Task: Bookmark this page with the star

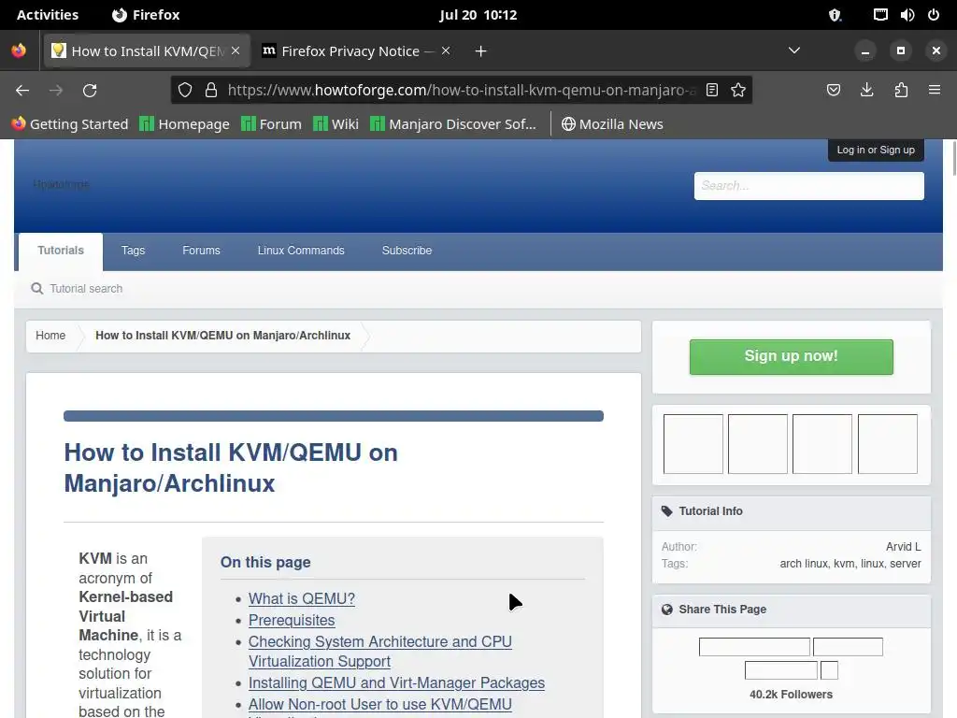Action: tap(738, 91)
